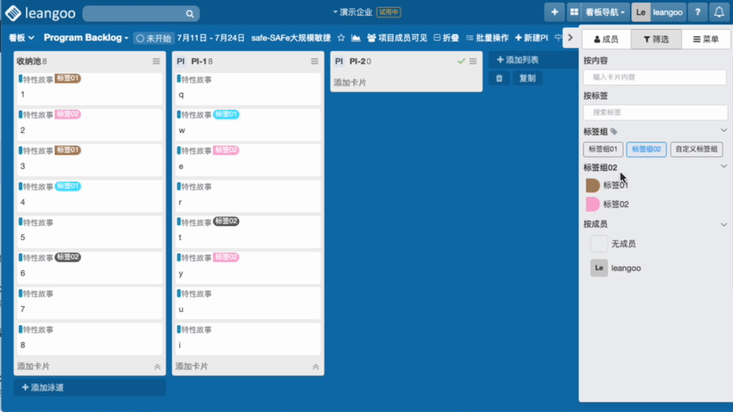Open the notification bell icon
Viewport: 733px width, 412px height.
[x=719, y=12]
